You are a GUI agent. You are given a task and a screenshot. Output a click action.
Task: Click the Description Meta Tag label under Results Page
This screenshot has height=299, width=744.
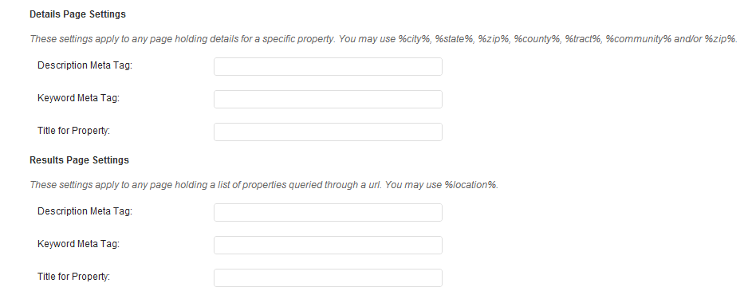[85, 211]
